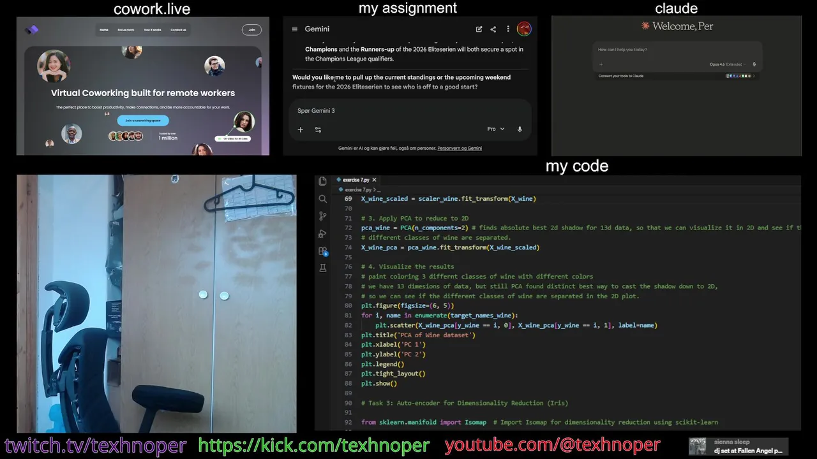Share the Gemini conversation
Image resolution: width=817 pixels, height=459 pixels.
point(493,29)
